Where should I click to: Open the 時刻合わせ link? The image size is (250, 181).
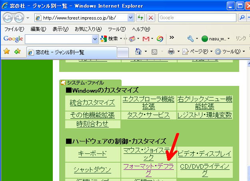[92, 124]
